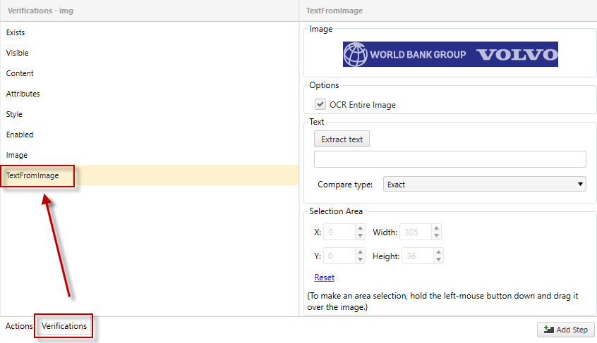The height and width of the screenshot is (343, 597).
Task: Switch to the Actions tab
Action: 19,326
